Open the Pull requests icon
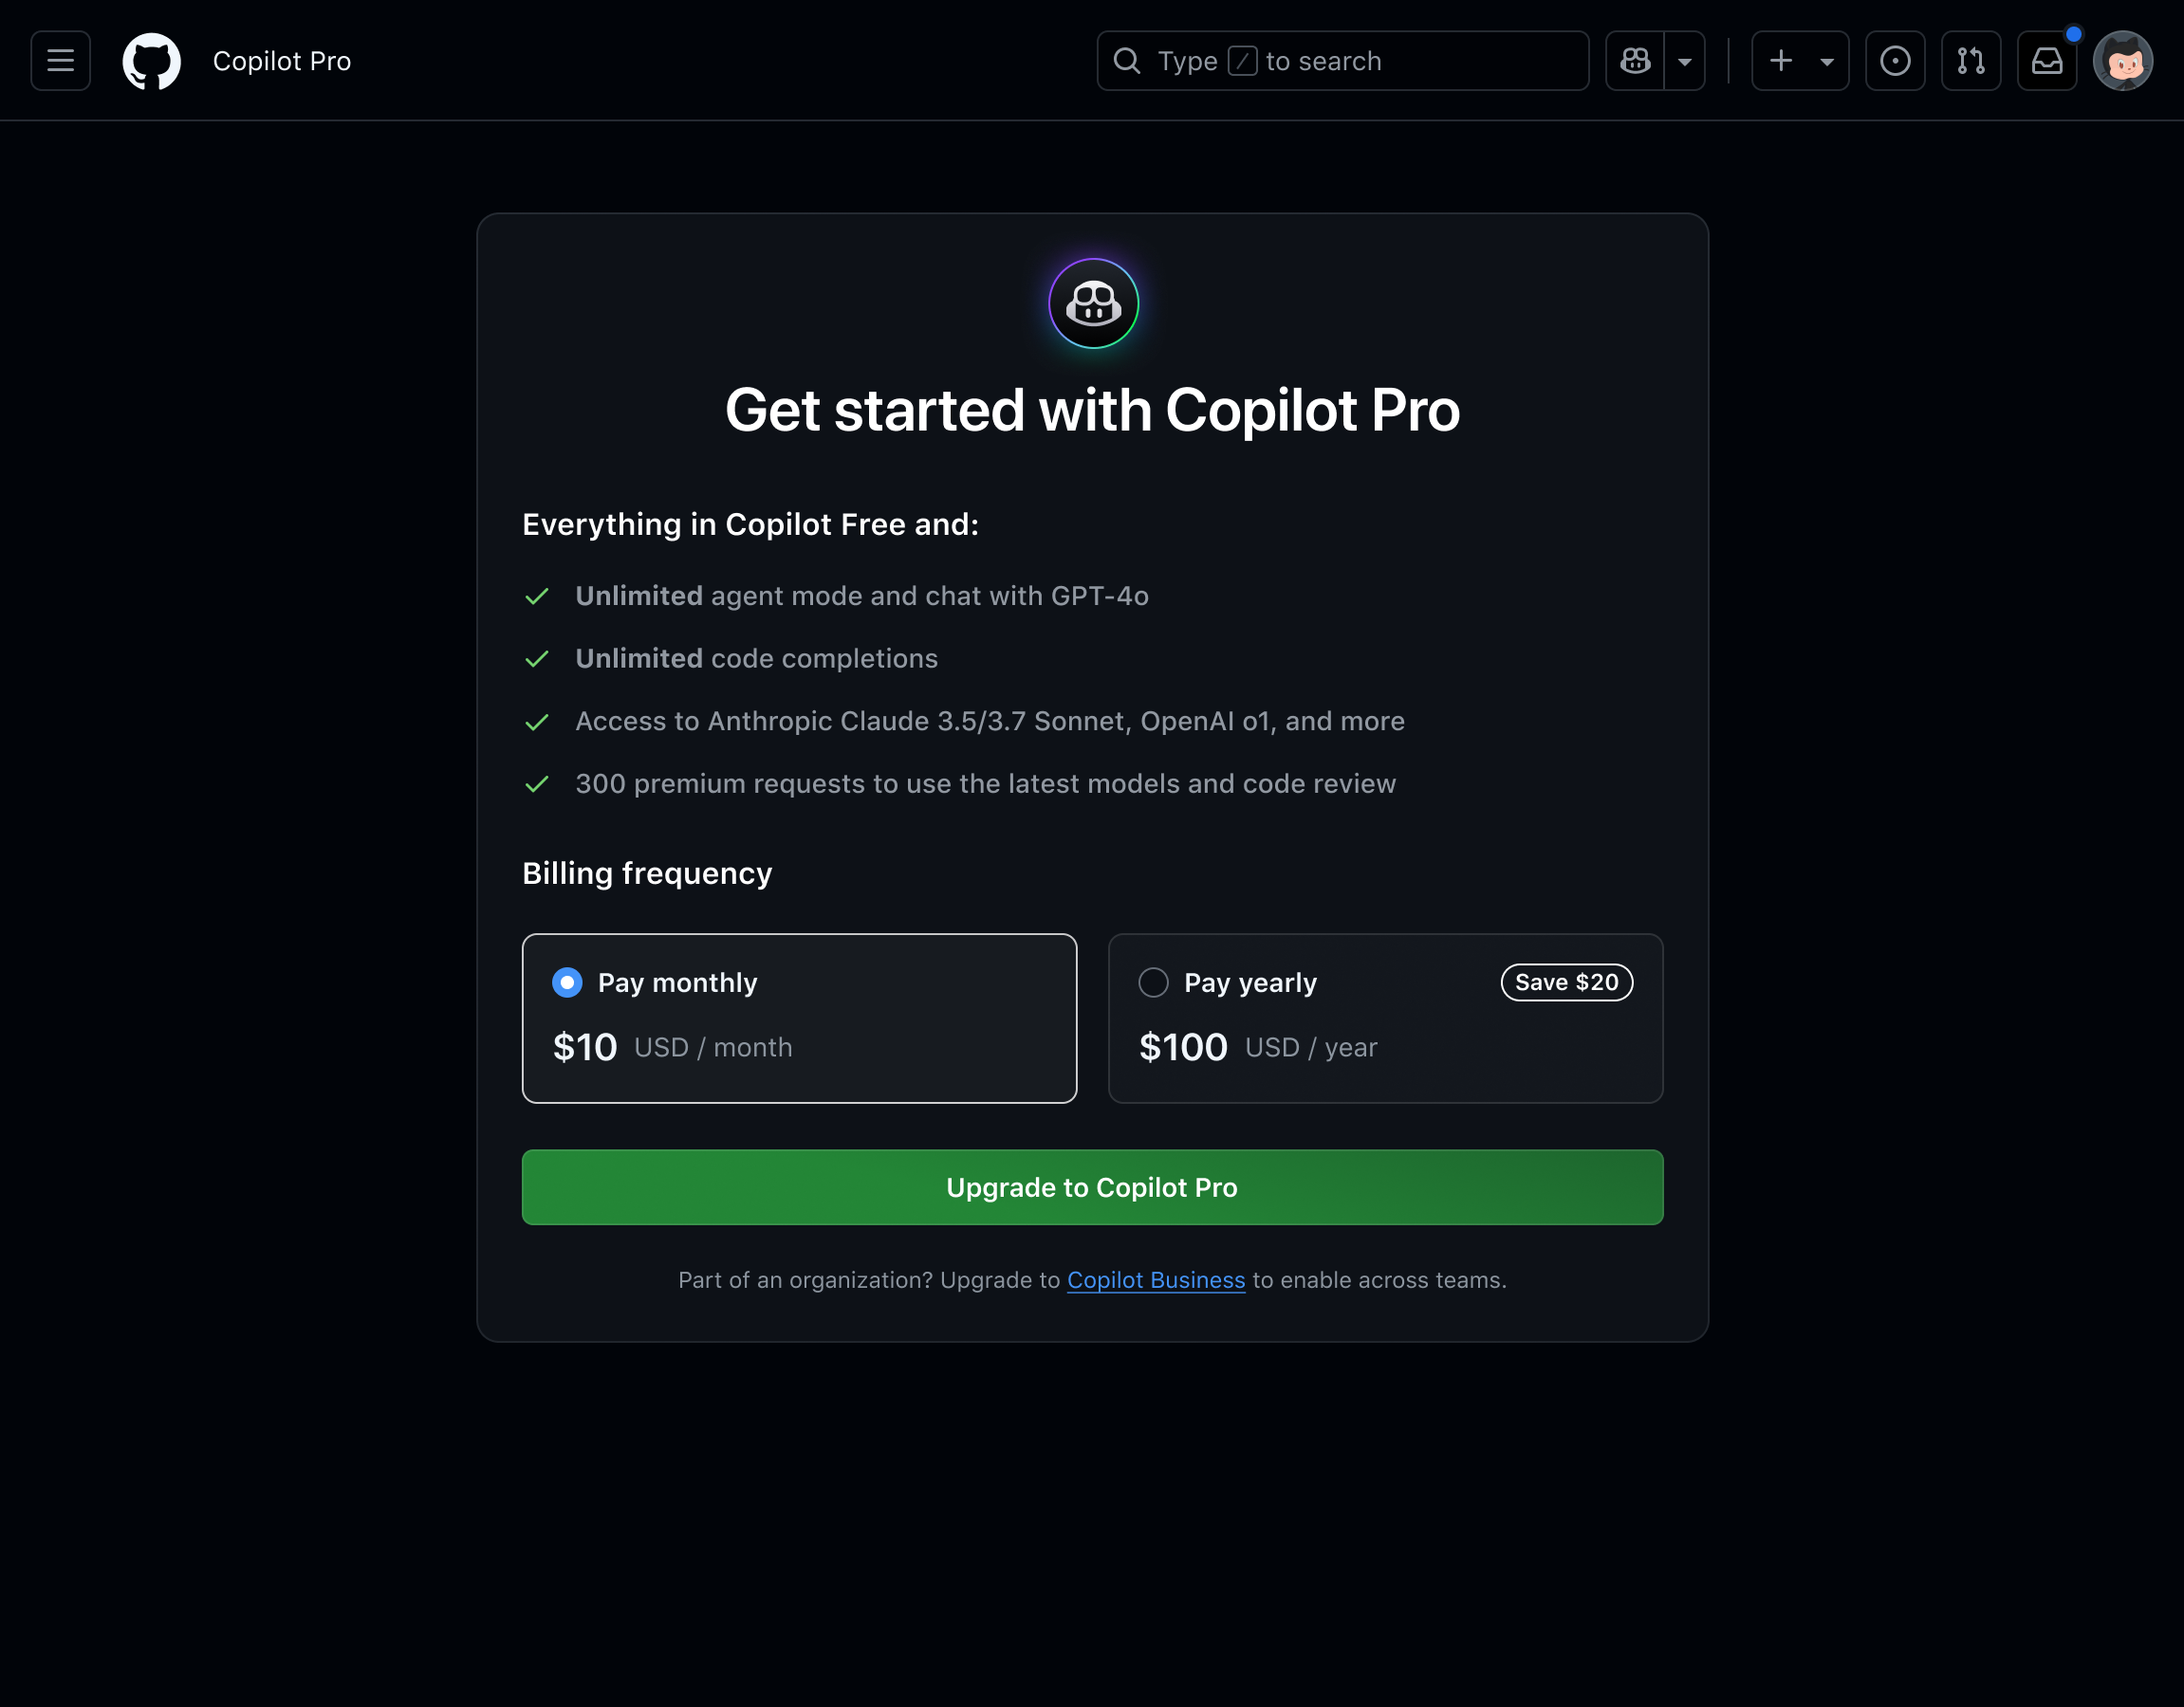 1970,61
